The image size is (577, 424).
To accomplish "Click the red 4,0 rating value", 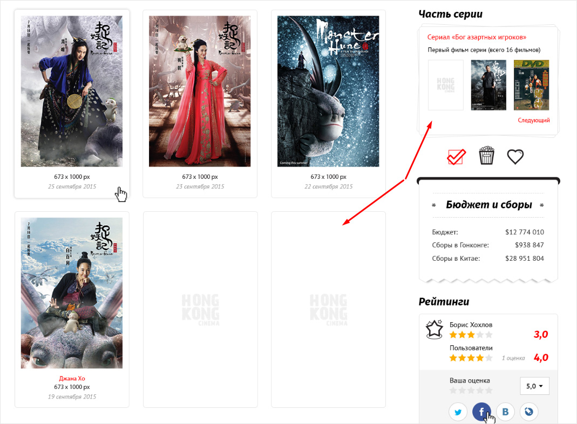I will coord(541,358).
